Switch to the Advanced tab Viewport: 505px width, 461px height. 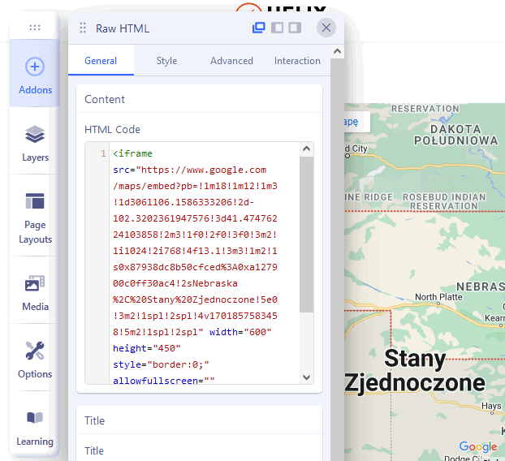coord(231,61)
